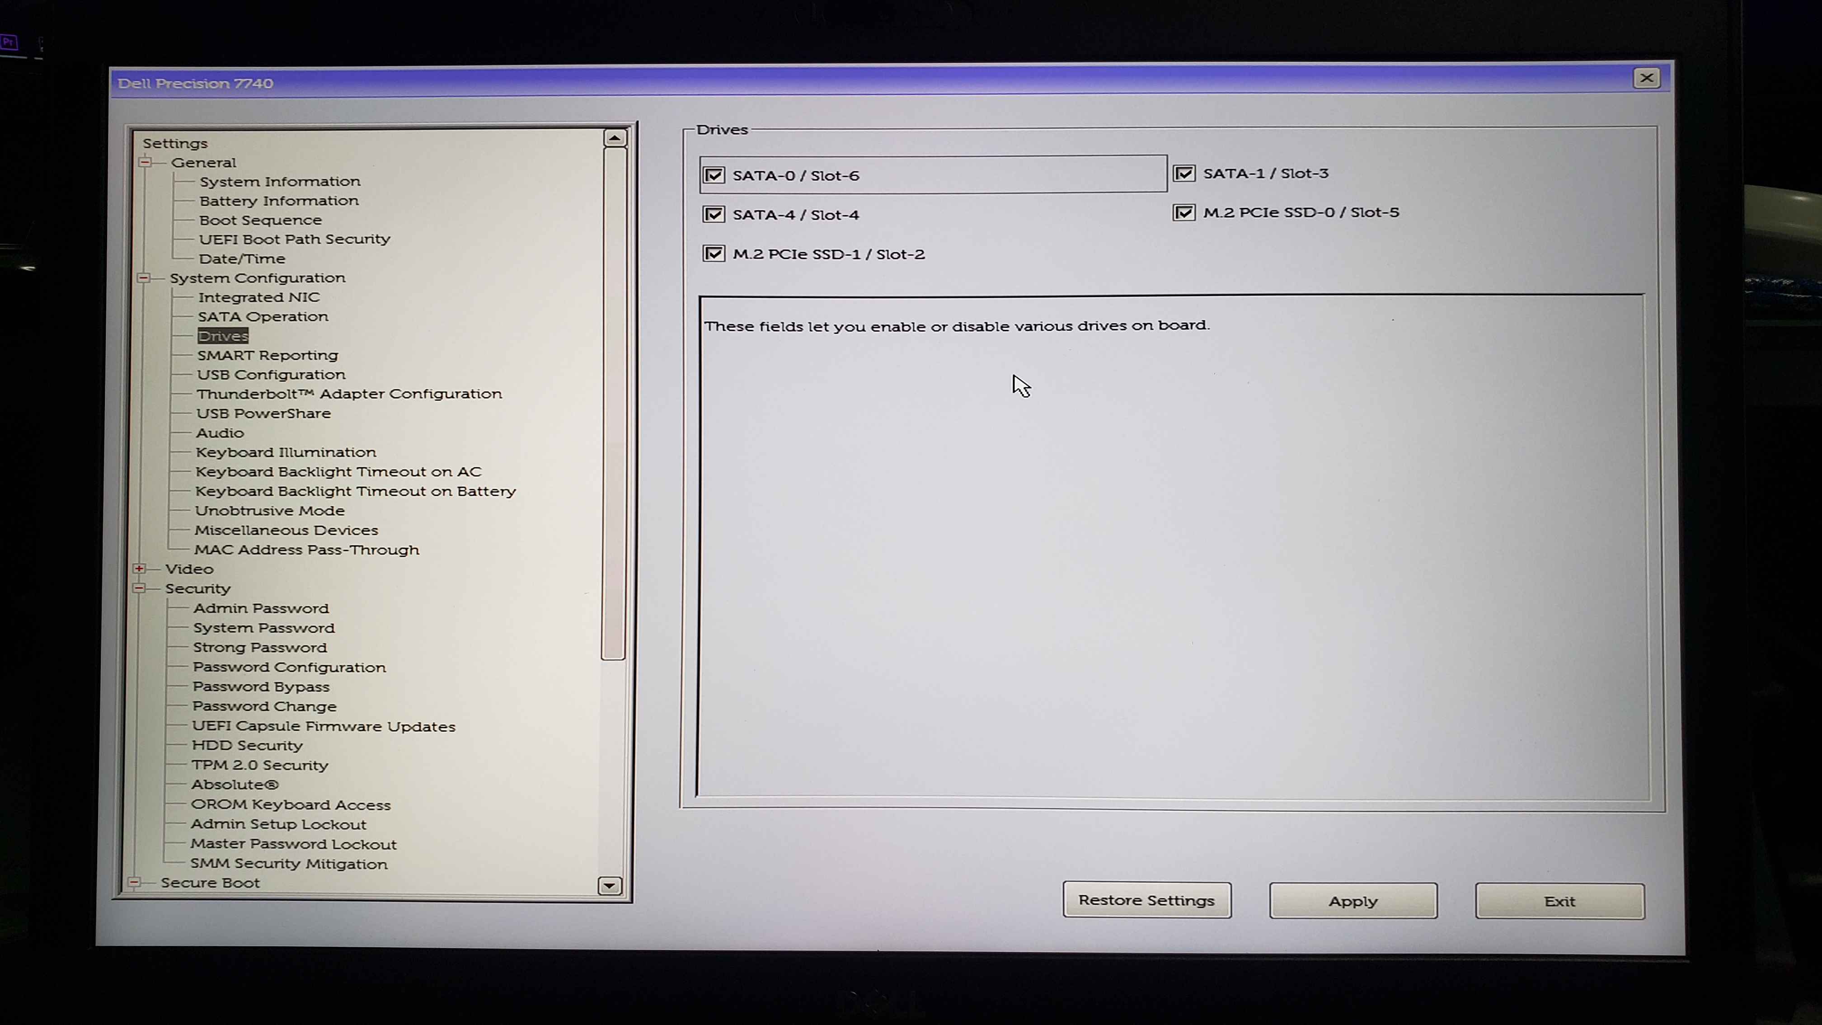Toggle the SATA-1 / Slot-3 checkbox

click(x=1184, y=173)
